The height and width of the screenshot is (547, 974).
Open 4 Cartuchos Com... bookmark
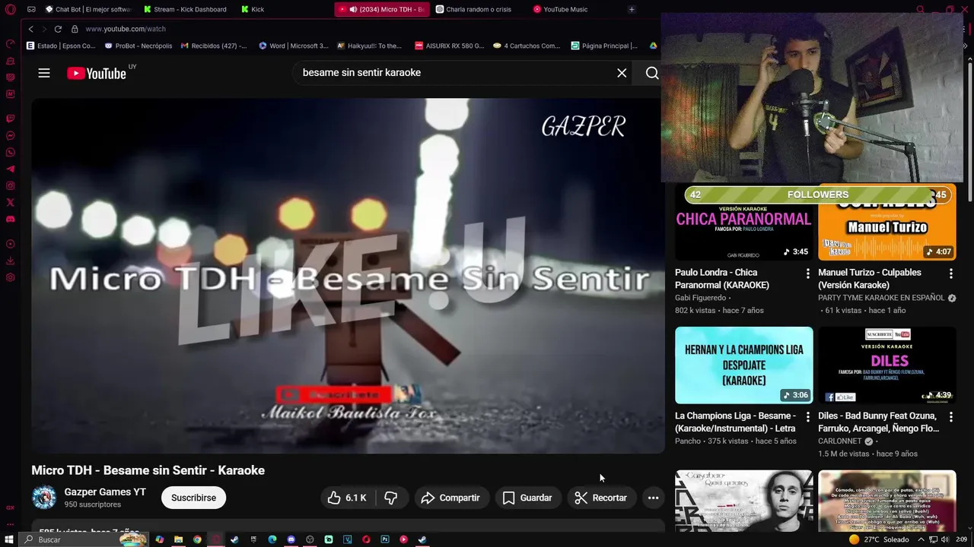point(527,46)
